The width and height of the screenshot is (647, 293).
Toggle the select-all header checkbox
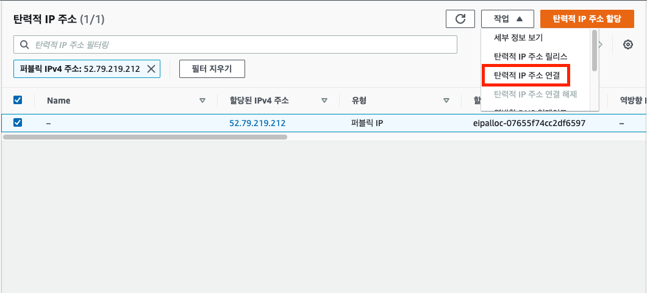tap(18, 100)
